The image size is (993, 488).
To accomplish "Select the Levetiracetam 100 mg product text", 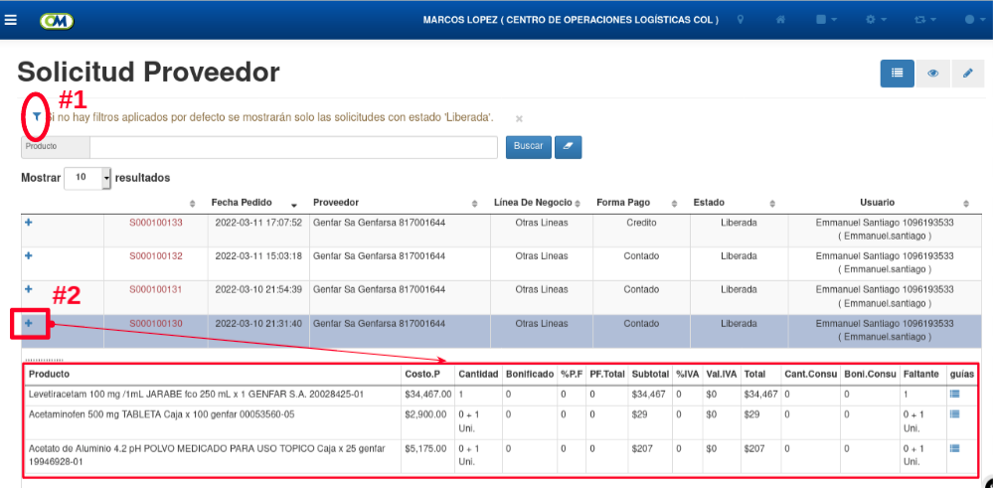I will 197,394.
